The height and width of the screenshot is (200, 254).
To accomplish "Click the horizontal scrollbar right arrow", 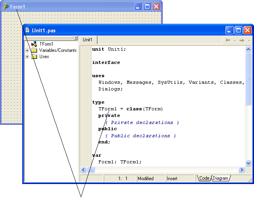I will pos(242,170).
